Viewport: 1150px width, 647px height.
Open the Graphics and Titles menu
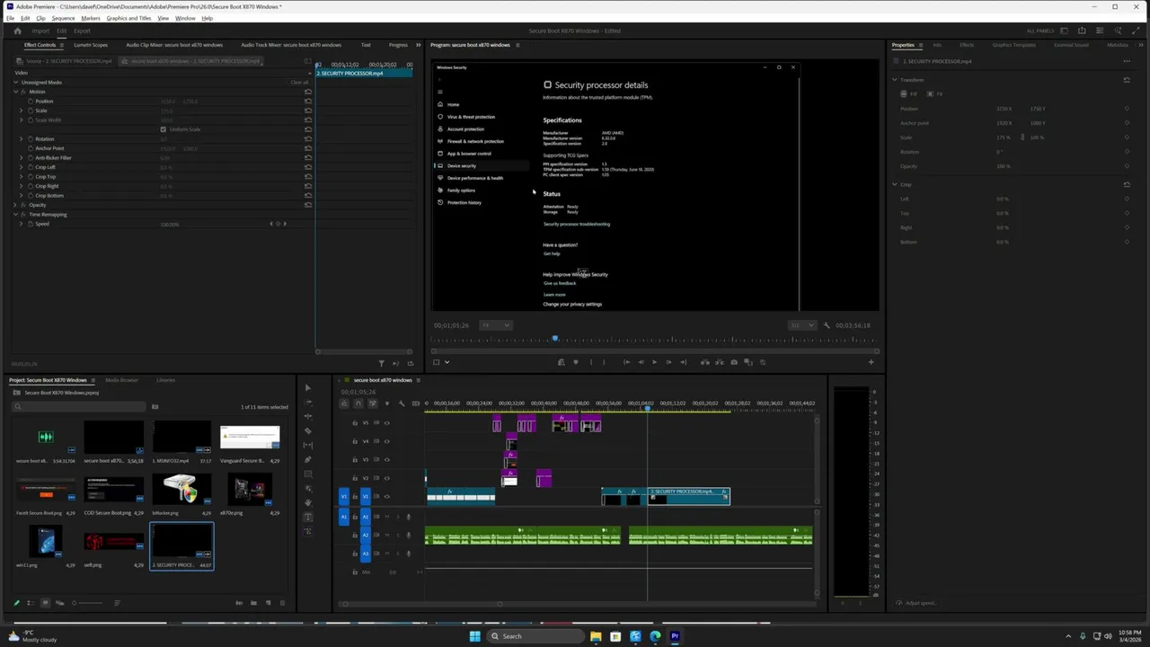(x=128, y=18)
